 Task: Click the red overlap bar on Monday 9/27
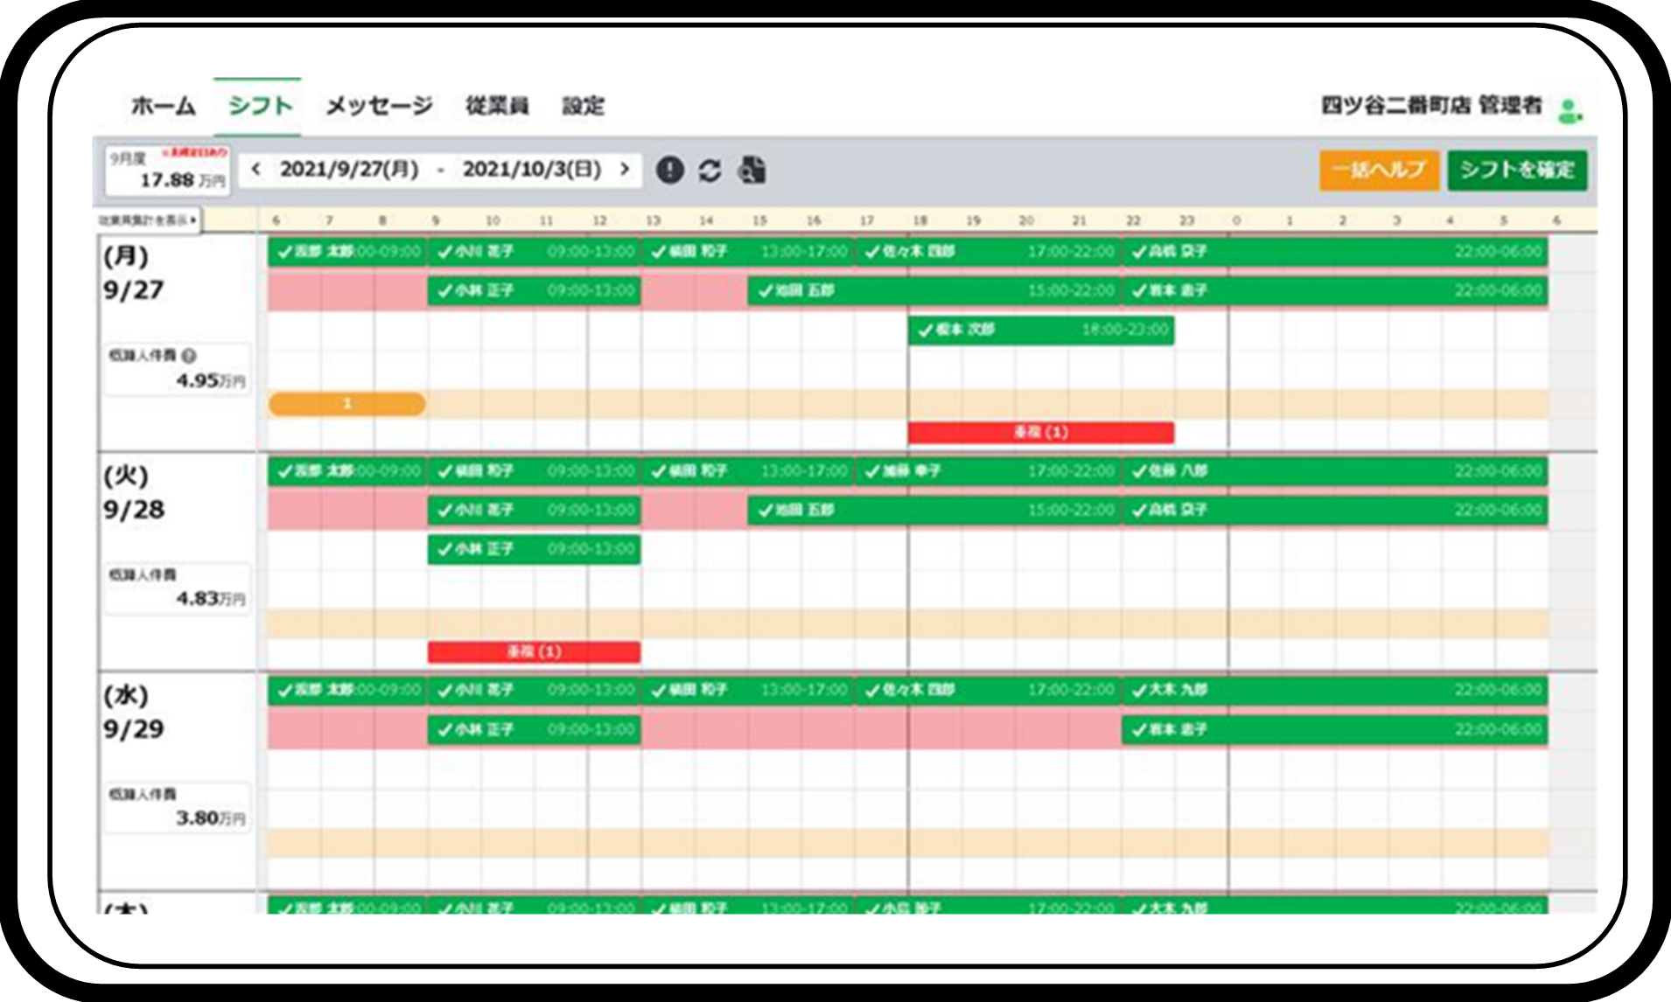(x=1040, y=432)
